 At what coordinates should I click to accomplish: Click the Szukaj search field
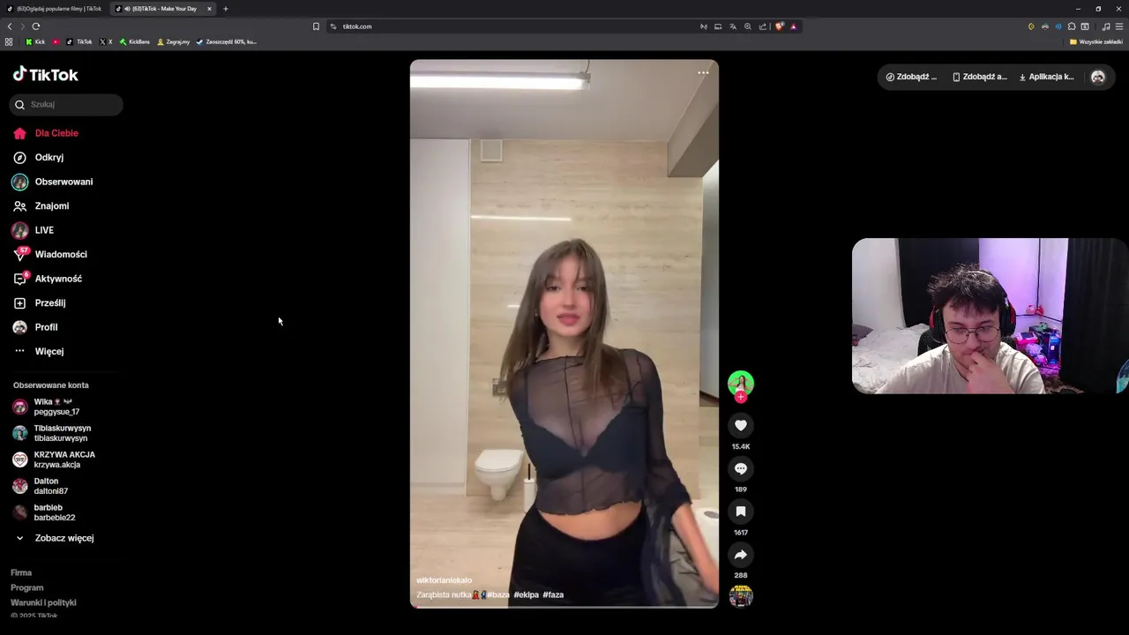[x=66, y=104]
